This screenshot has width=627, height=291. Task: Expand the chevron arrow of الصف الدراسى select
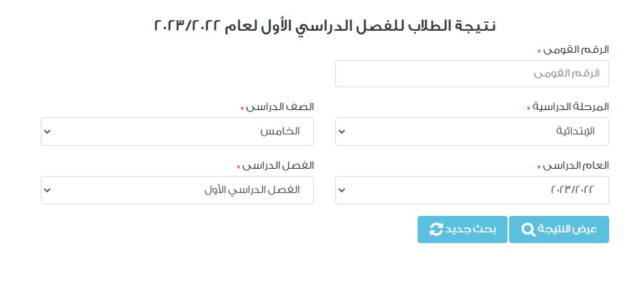(47, 132)
